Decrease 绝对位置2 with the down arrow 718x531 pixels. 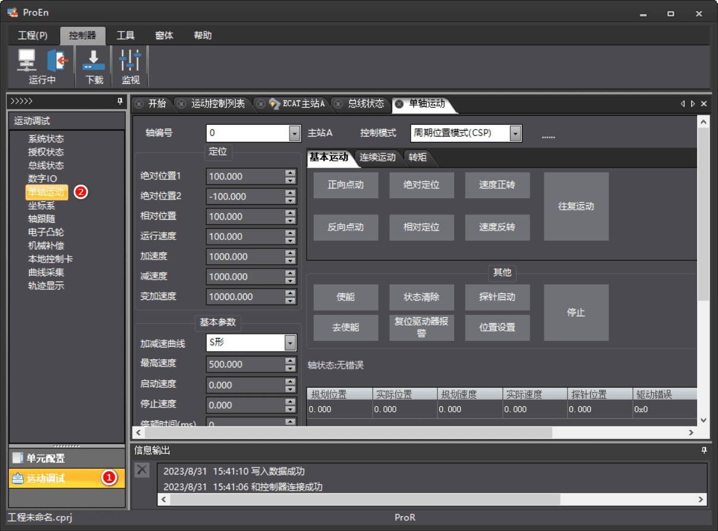[x=290, y=200]
